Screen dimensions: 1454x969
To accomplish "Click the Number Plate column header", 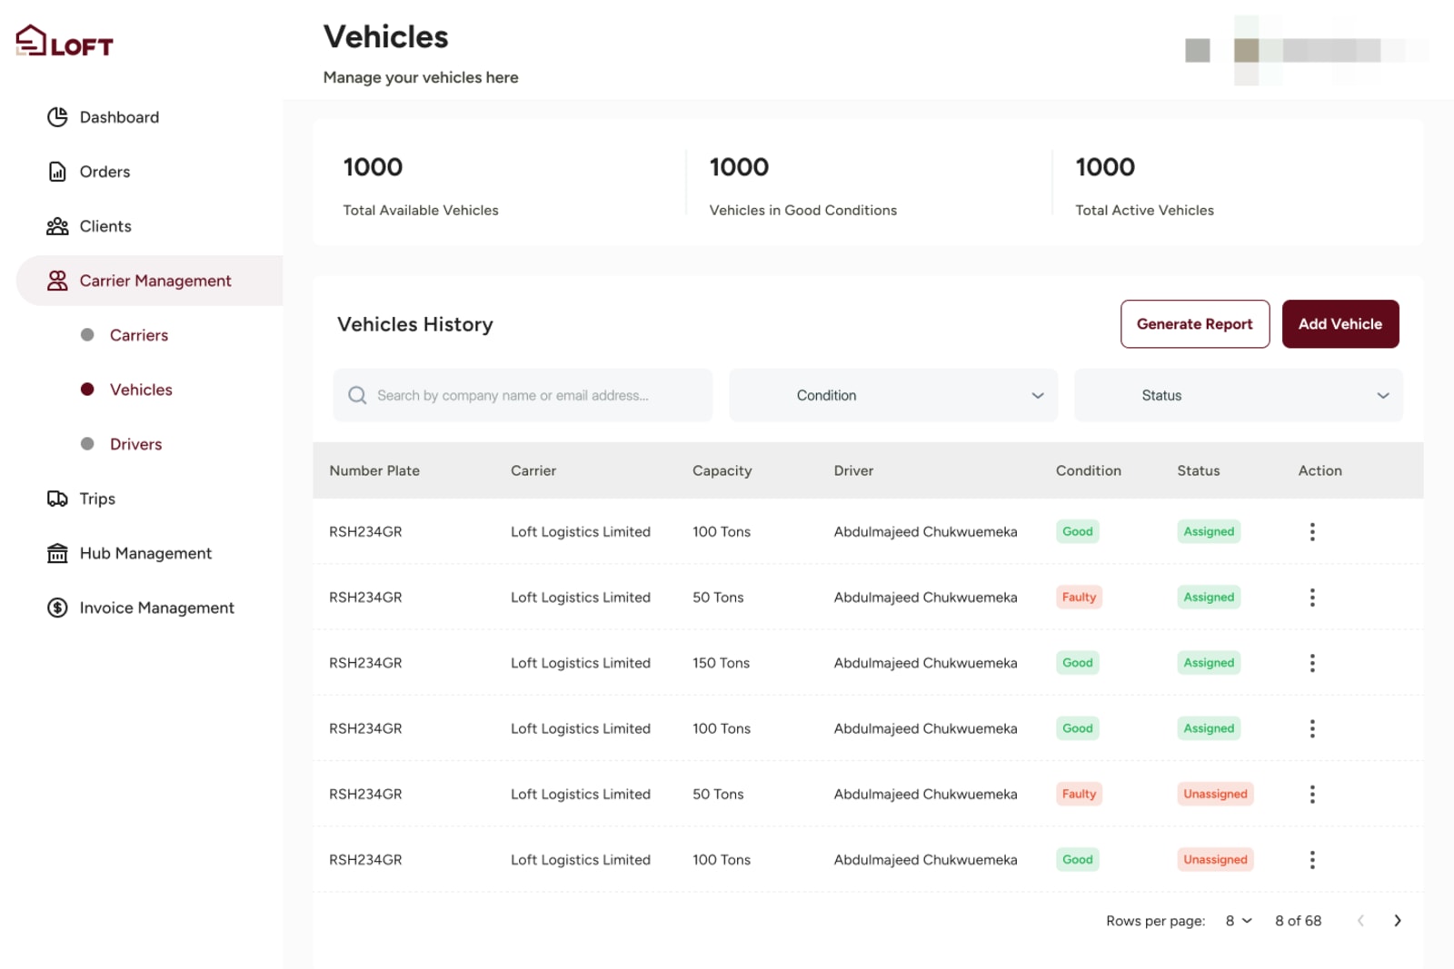I will coord(374,470).
